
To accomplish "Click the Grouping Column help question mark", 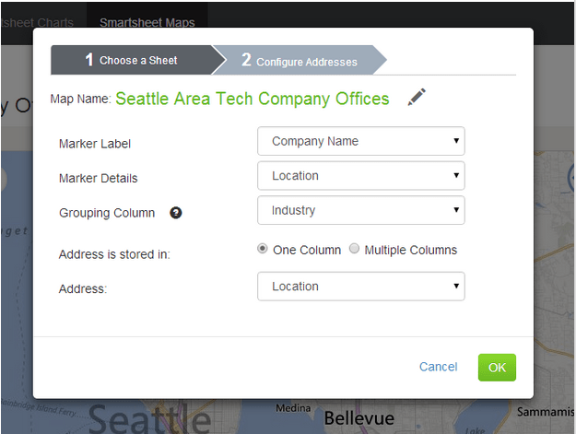I will tap(176, 213).
